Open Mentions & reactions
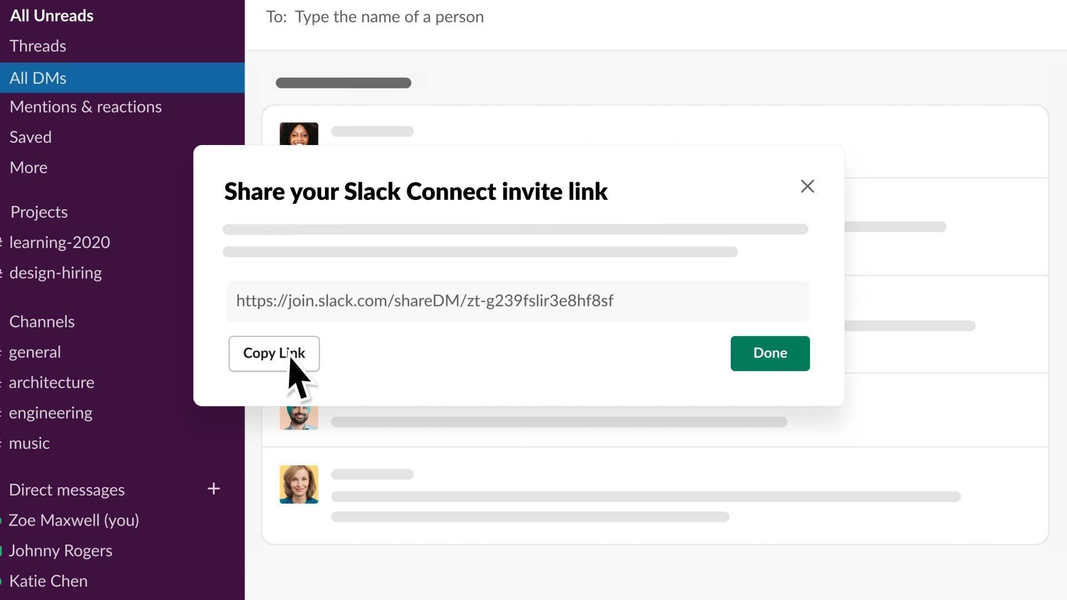Viewport: 1067px width, 600px height. coord(86,107)
